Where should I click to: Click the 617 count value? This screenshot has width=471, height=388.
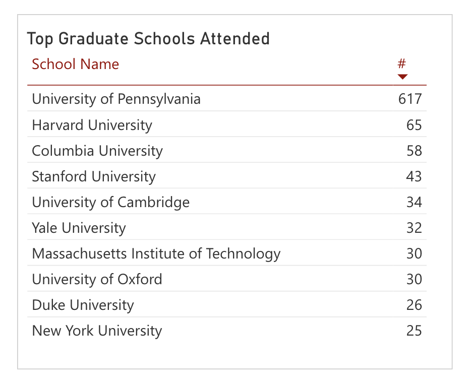[410, 99]
